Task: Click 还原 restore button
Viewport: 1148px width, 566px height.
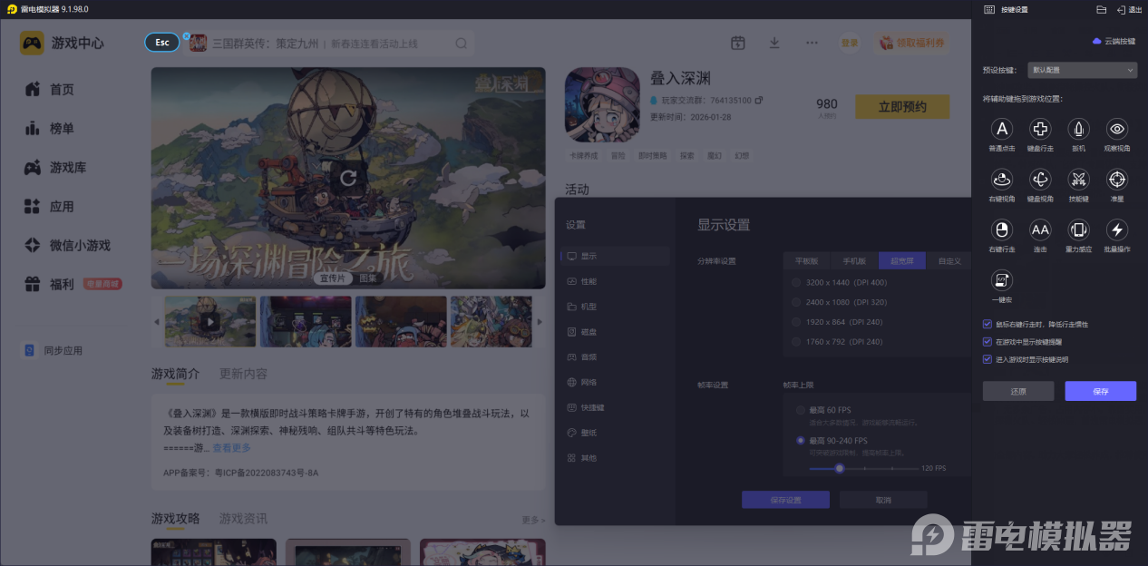Action: tap(1018, 391)
